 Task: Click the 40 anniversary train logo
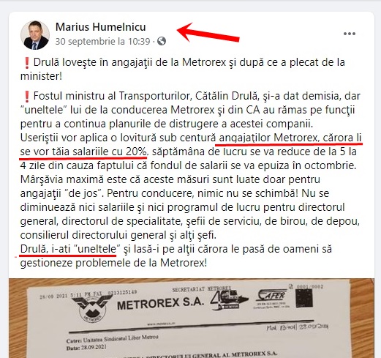[229, 300]
